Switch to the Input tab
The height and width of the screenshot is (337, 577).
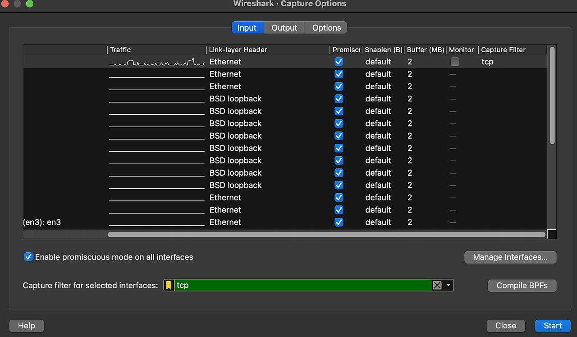coord(247,27)
